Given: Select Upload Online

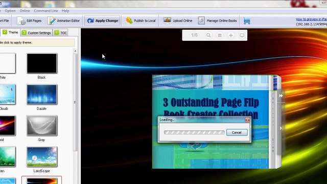Looking at the screenshot, I should click(x=178, y=20).
